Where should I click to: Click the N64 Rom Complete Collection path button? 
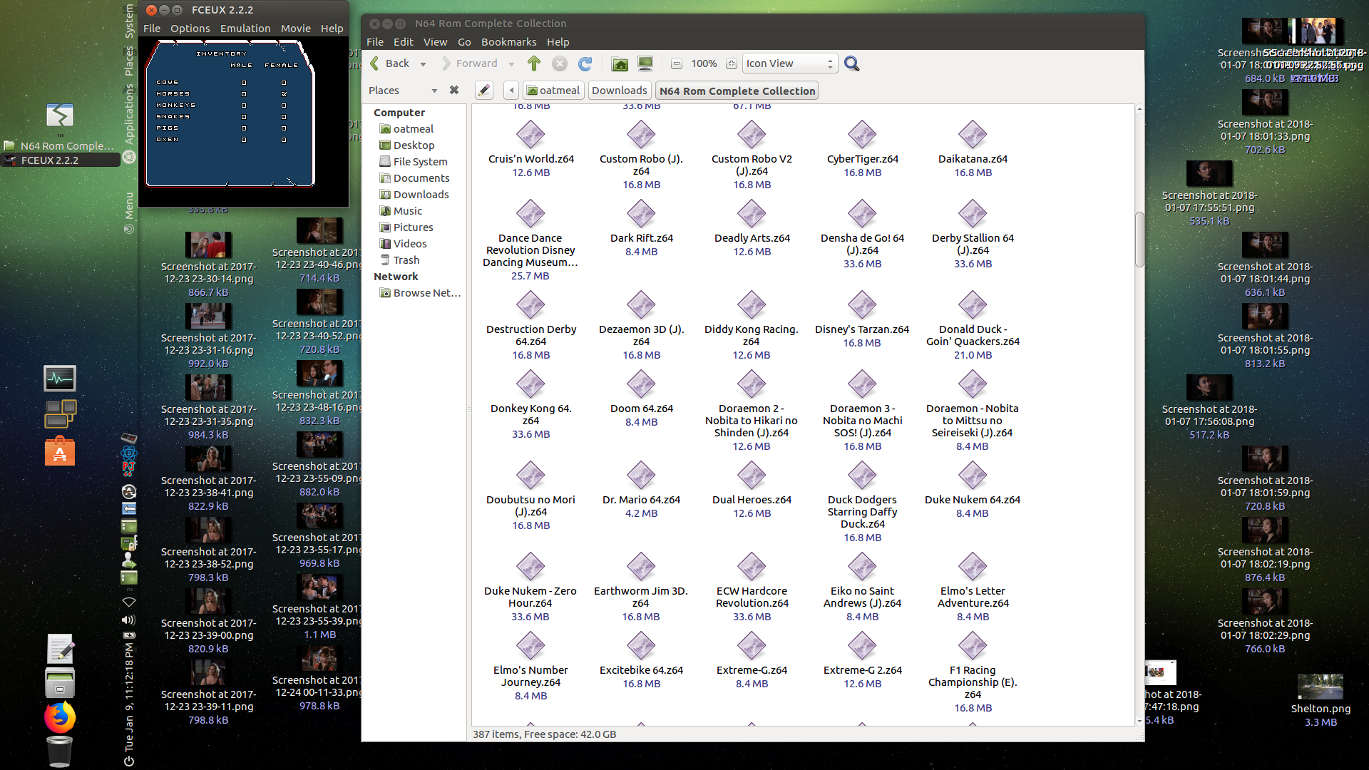737,91
